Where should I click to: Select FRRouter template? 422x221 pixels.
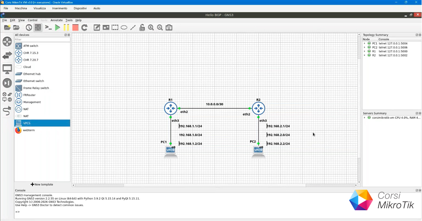coord(42,95)
